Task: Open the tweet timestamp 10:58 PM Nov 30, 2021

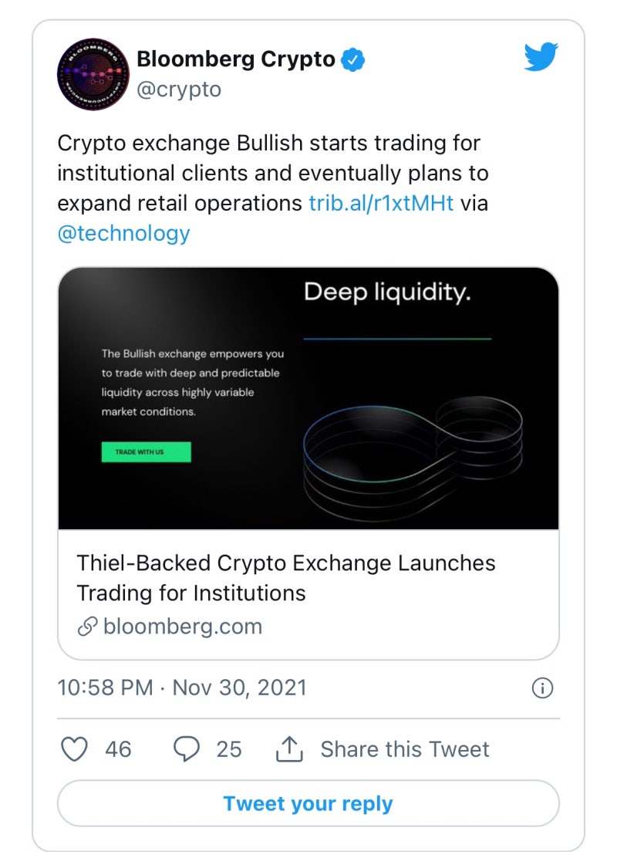Action: pos(182,688)
